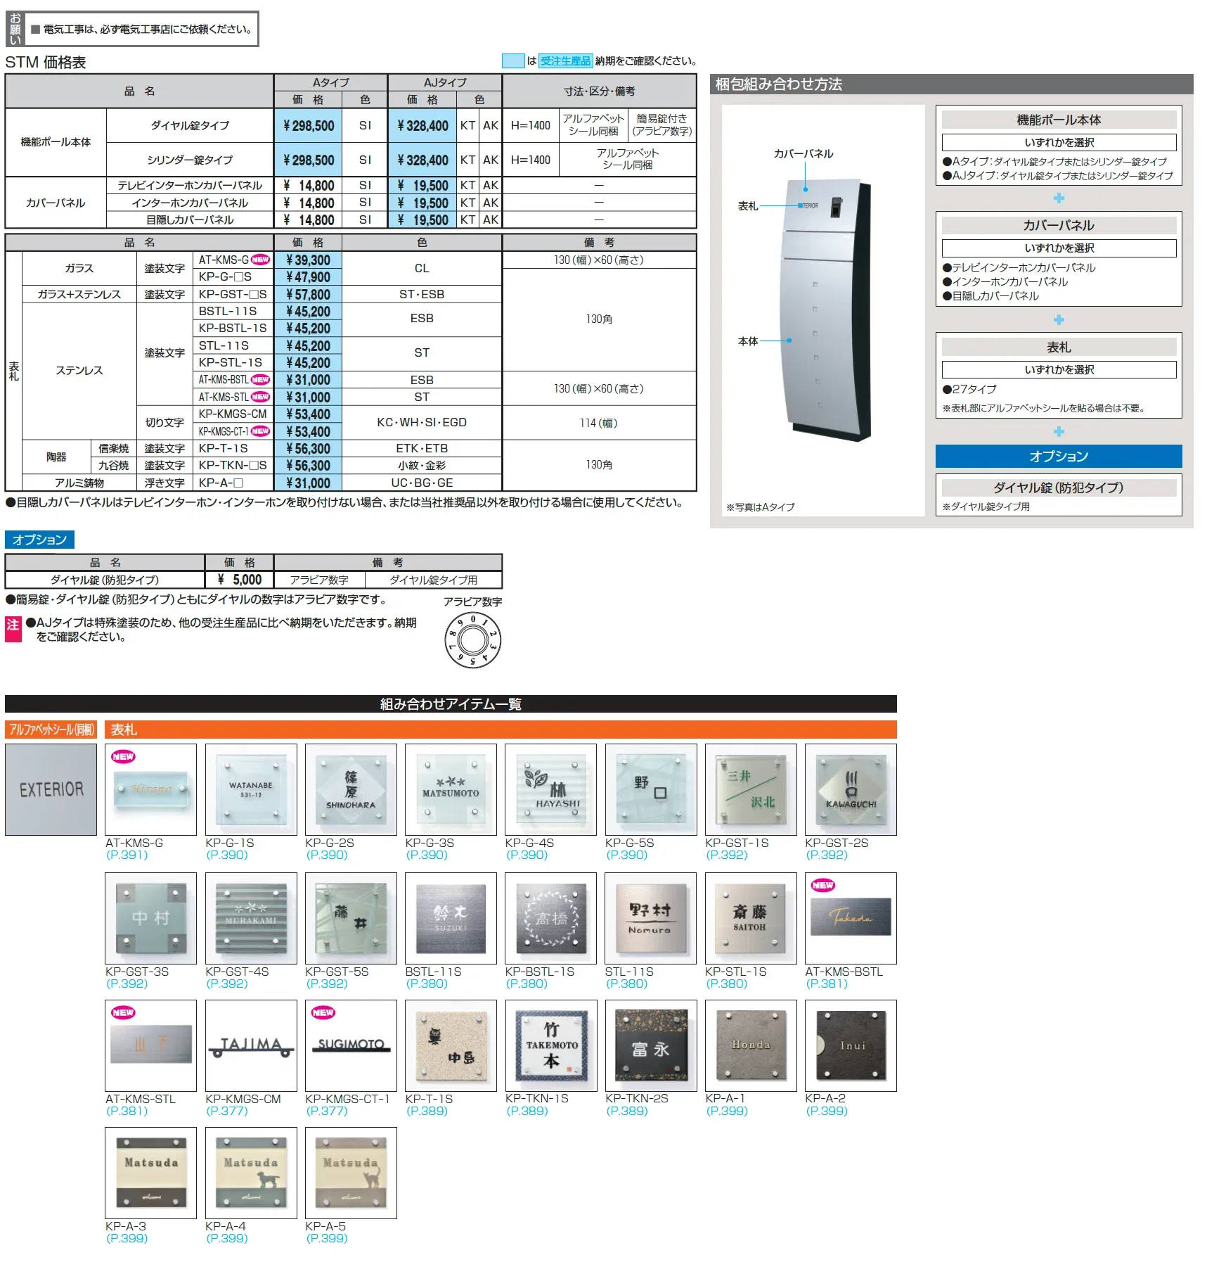Open the KP-G-1S WATANABE nameplate image
This screenshot has width=1207, height=1267.
coord(251,789)
